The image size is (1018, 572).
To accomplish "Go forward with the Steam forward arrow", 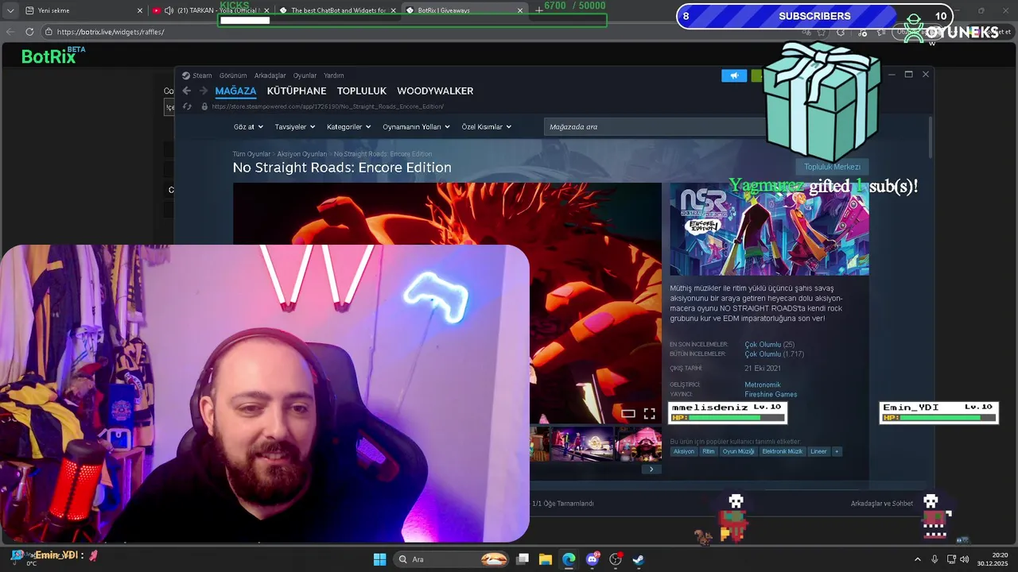I will pos(204,91).
